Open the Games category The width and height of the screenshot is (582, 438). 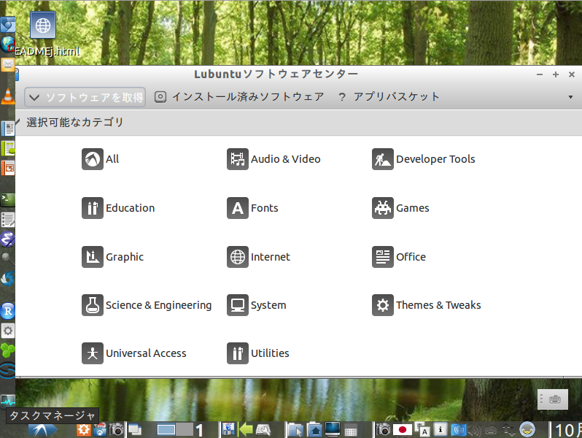coord(400,208)
